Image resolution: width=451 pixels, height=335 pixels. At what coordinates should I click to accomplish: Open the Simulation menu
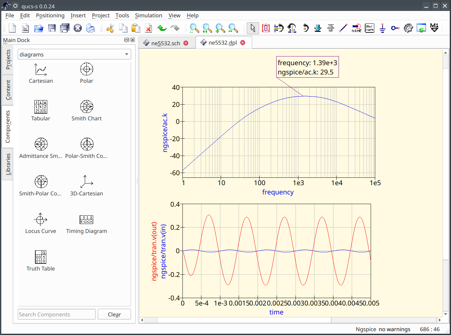click(148, 15)
